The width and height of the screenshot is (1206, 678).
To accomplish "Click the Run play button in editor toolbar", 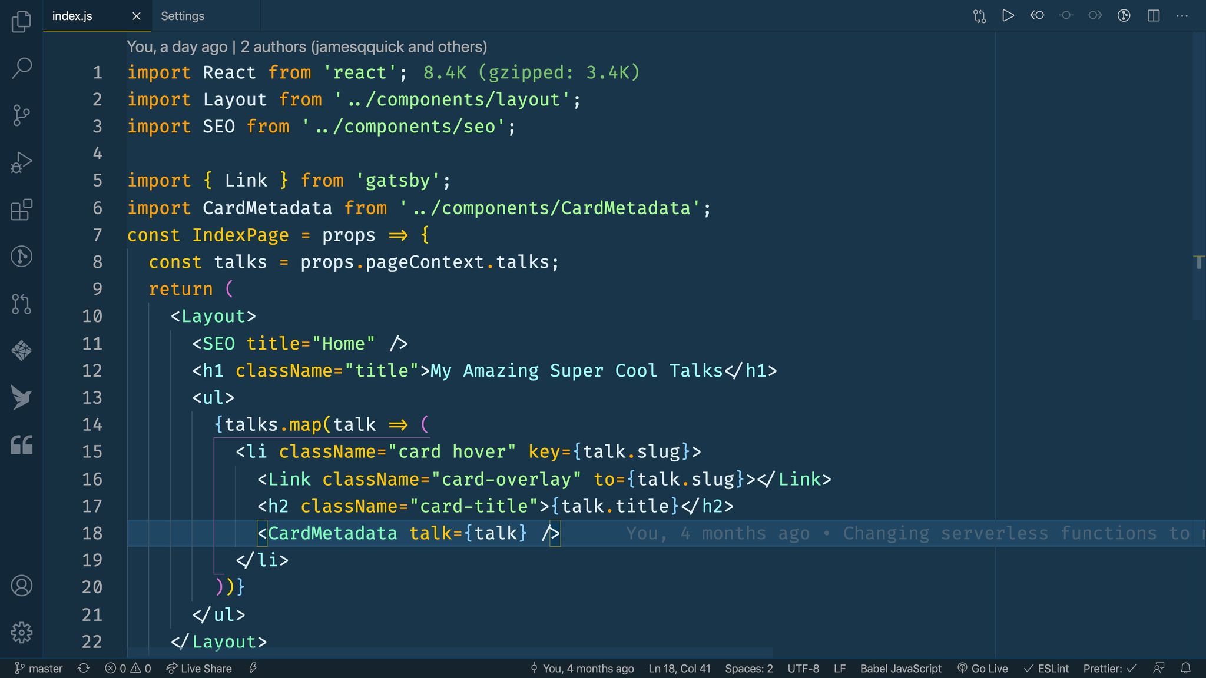I will [x=1008, y=16].
